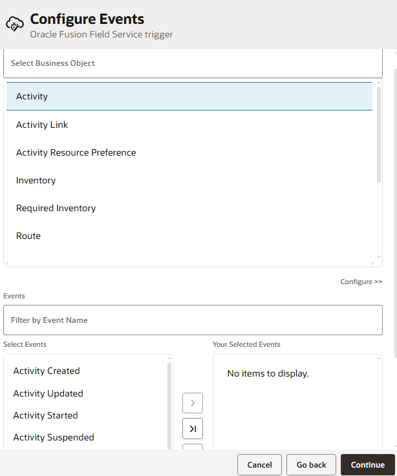This screenshot has height=476, width=397.
Task: Select the Activity business object
Action: click(x=189, y=96)
